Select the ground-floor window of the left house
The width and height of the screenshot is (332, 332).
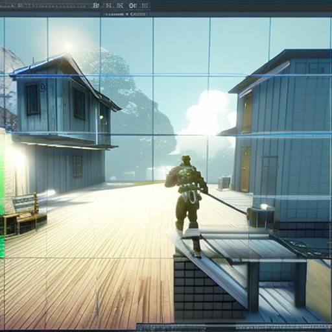[77, 166]
